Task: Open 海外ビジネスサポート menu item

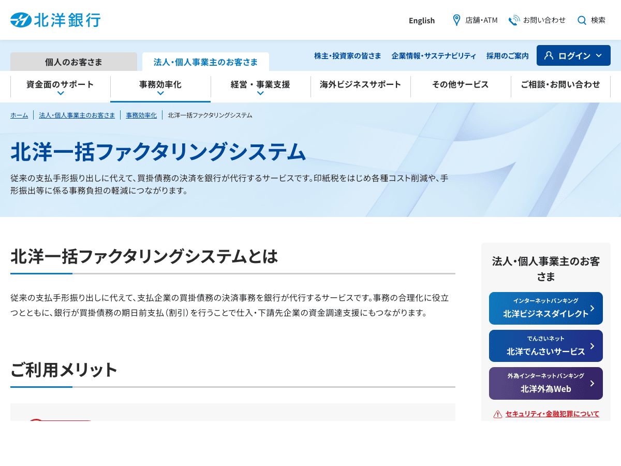Action: tap(361, 84)
